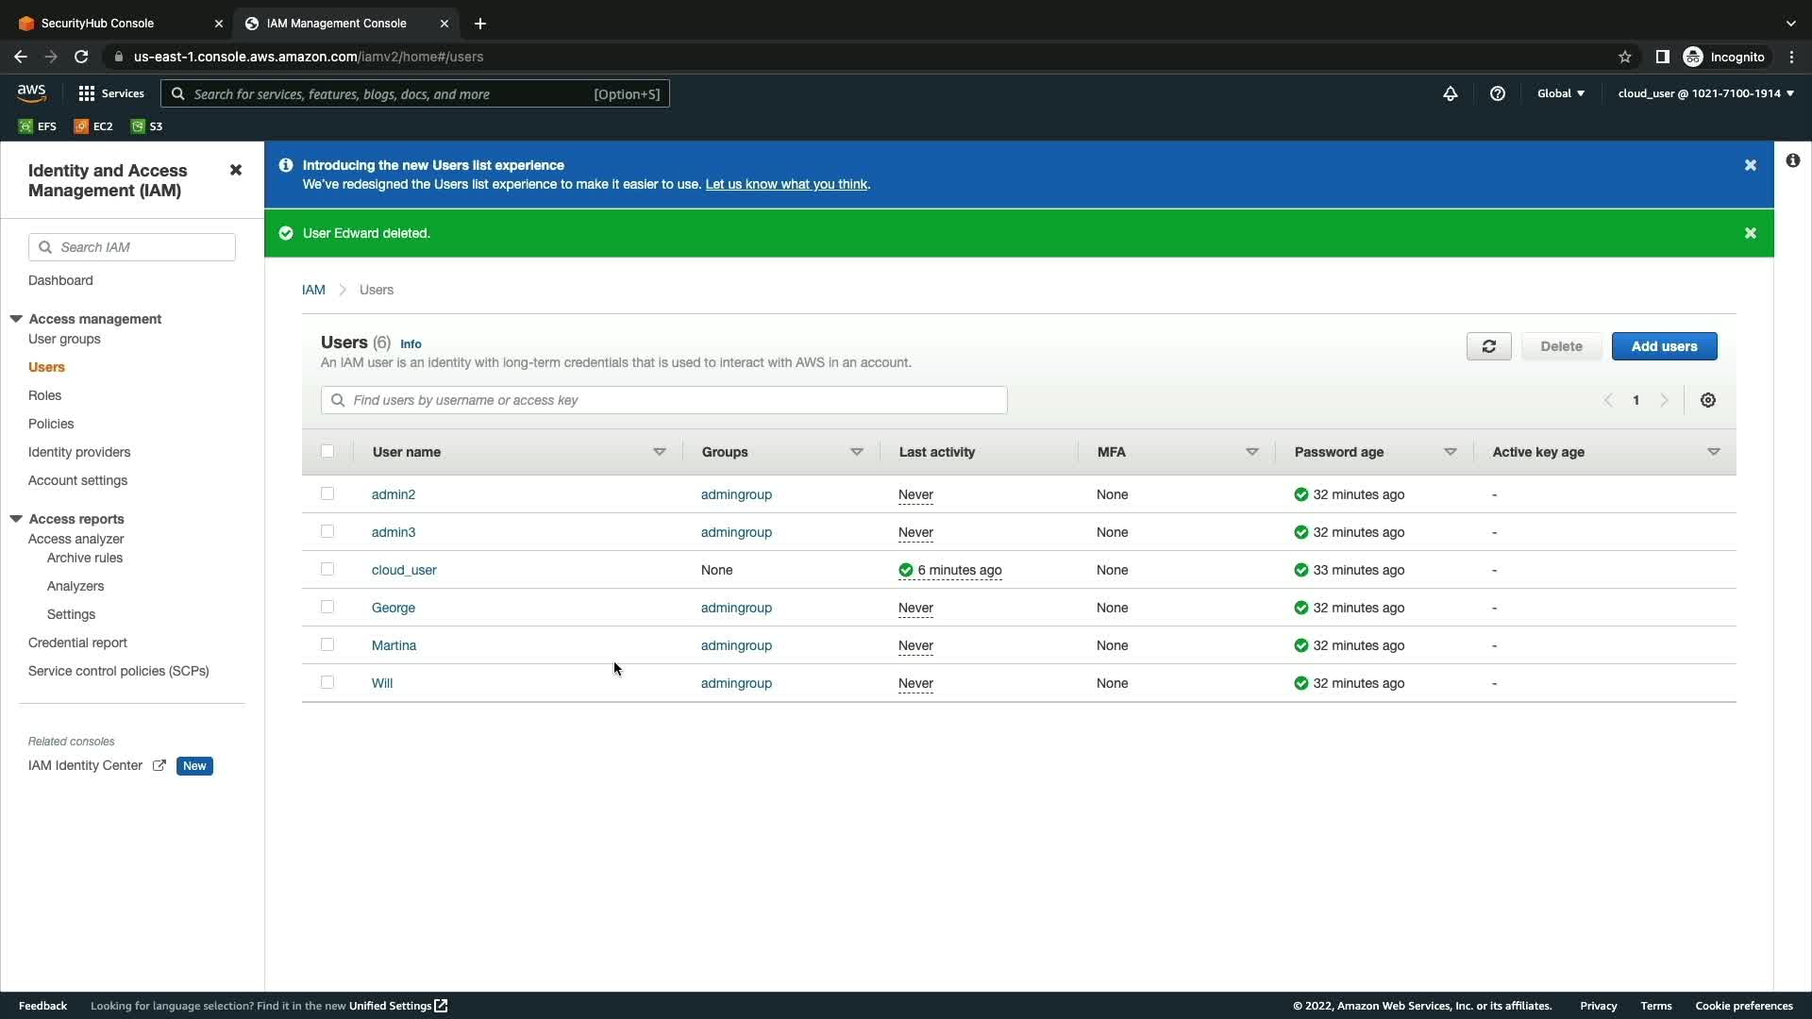This screenshot has height=1019, width=1812.
Task: Go to Roles in the sidebar
Action: click(x=44, y=395)
